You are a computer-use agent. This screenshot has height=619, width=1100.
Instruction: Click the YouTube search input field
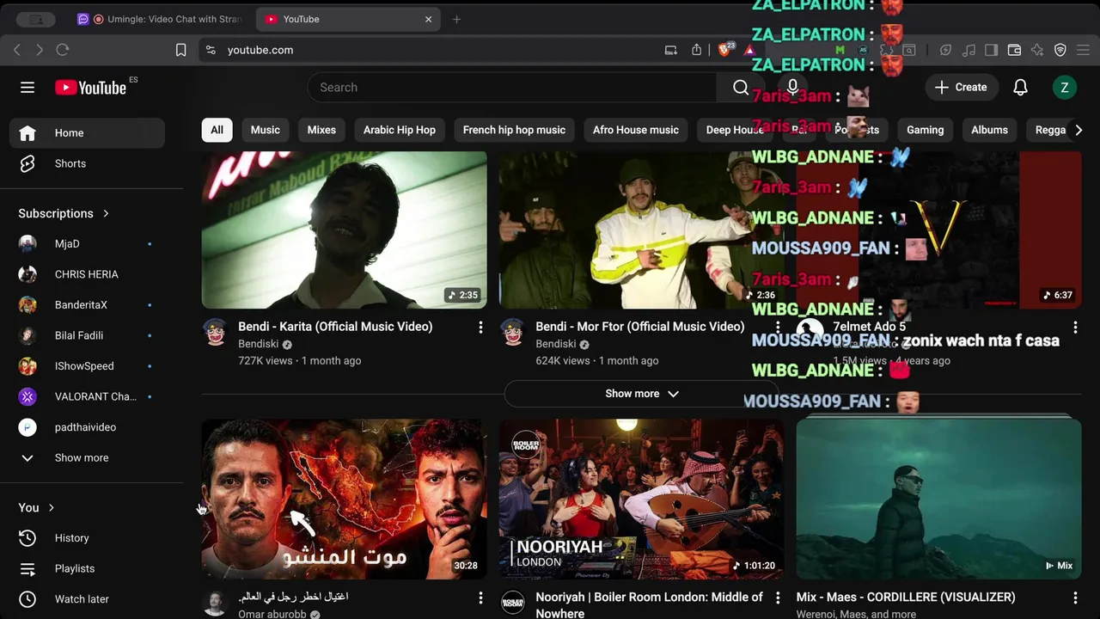point(512,87)
